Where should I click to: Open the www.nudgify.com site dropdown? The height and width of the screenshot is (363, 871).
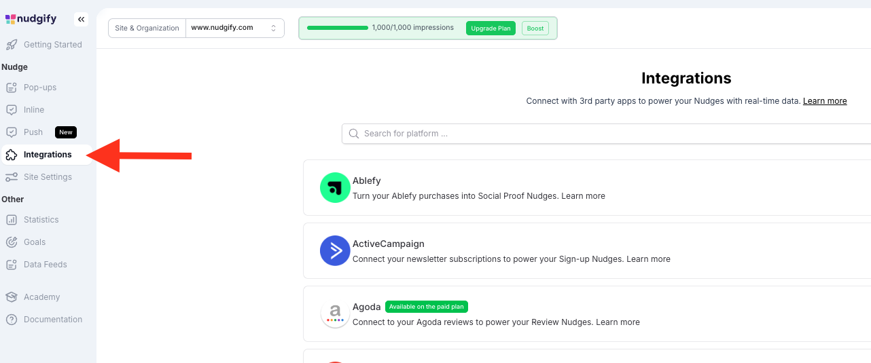(x=234, y=28)
